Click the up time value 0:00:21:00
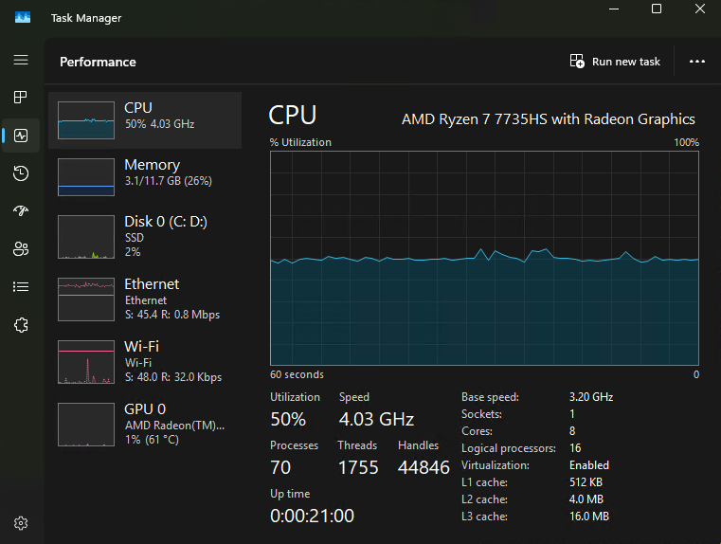721x544 pixels. pos(313,516)
